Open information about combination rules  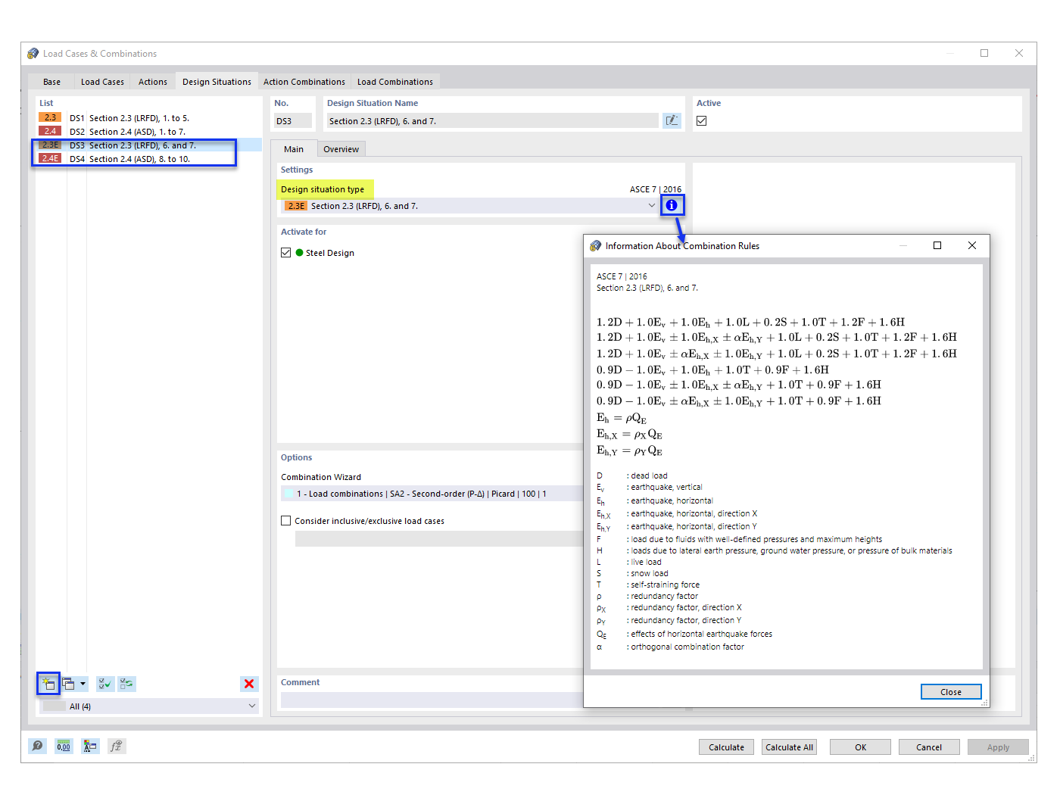pos(672,204)
